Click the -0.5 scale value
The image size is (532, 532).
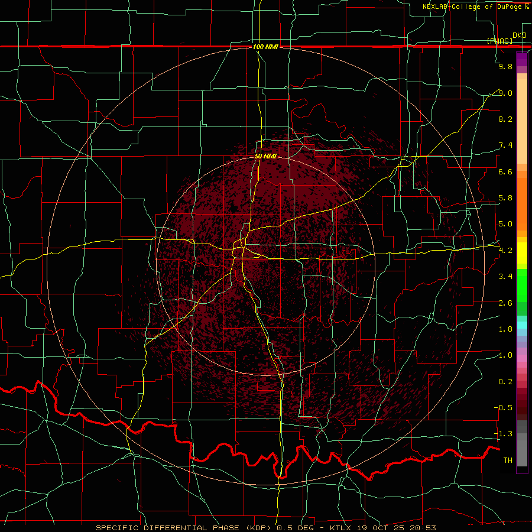[x=503, y=408]
